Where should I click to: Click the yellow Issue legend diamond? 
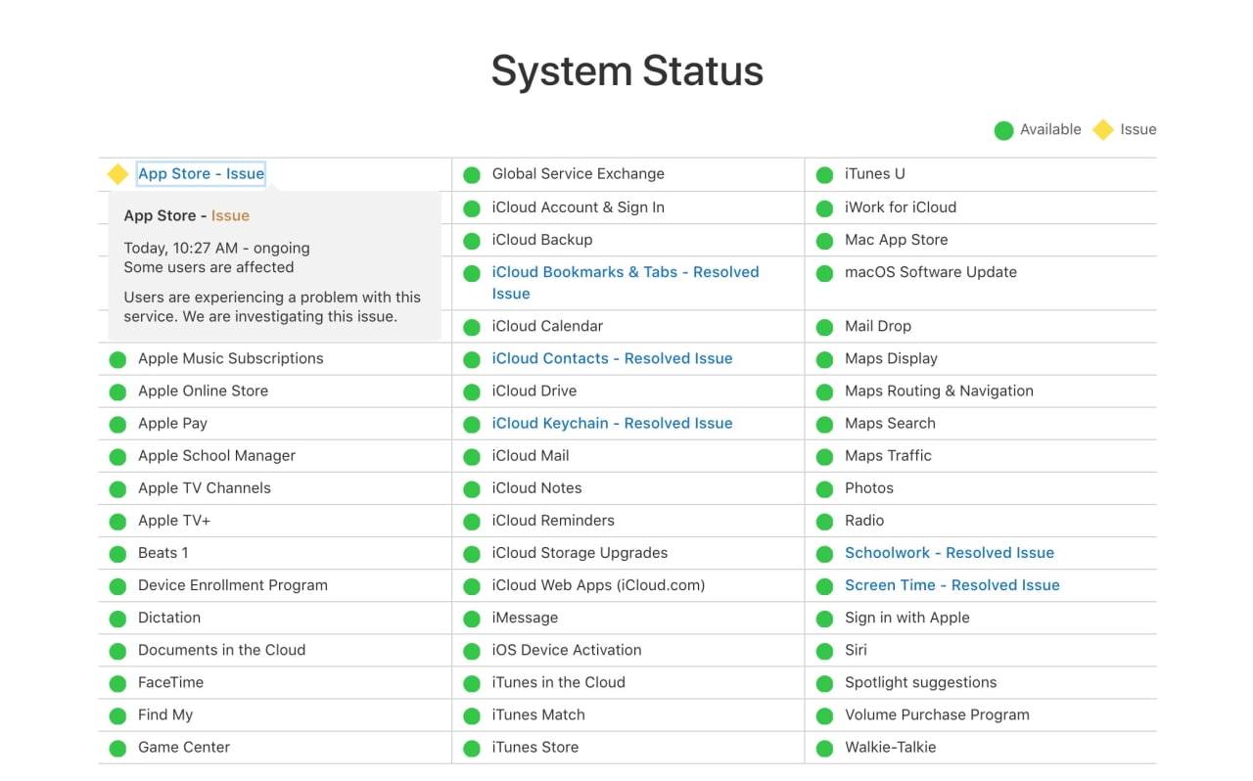[1103, 130]
